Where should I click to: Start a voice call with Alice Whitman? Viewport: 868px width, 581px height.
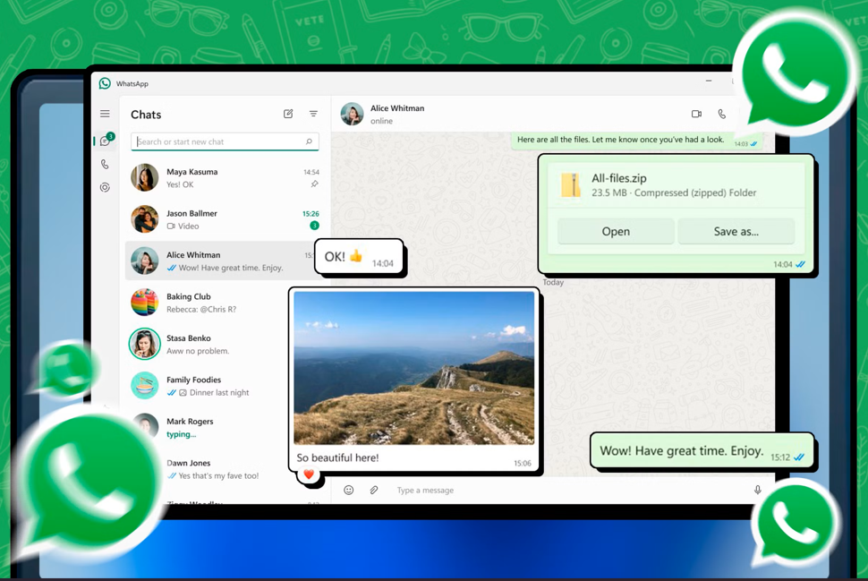(722, 114)
